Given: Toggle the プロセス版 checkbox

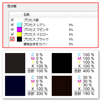Looking at the screenshot, I should (12, 20).
